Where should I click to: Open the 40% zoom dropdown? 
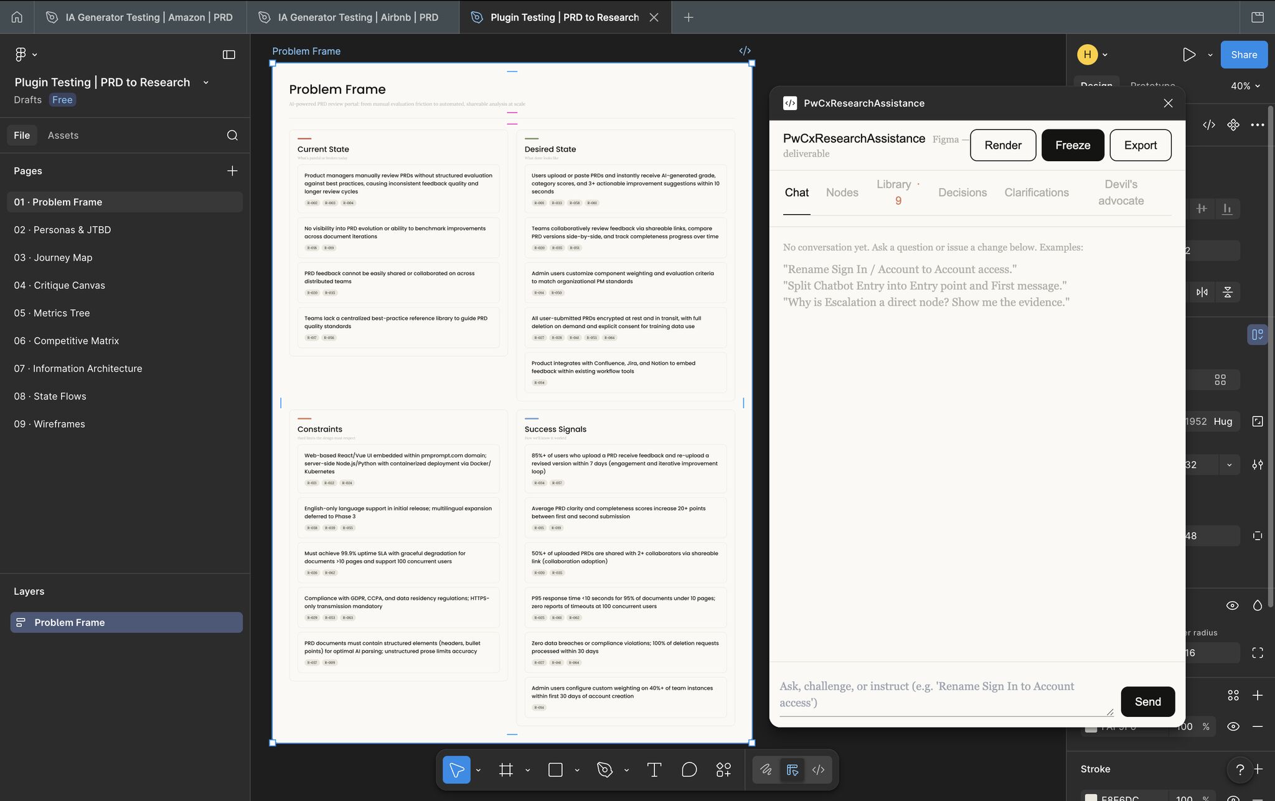1245,86
